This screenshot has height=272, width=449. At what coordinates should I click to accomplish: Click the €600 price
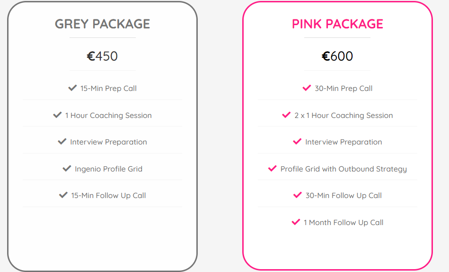[x=337, y=56]
